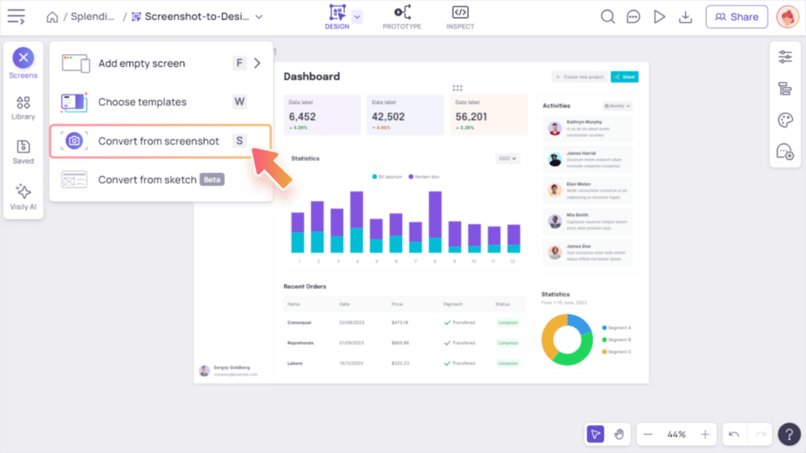Screen dimensions: 806x453
Task: Click the download export icon
Action: tap(686, 17)
